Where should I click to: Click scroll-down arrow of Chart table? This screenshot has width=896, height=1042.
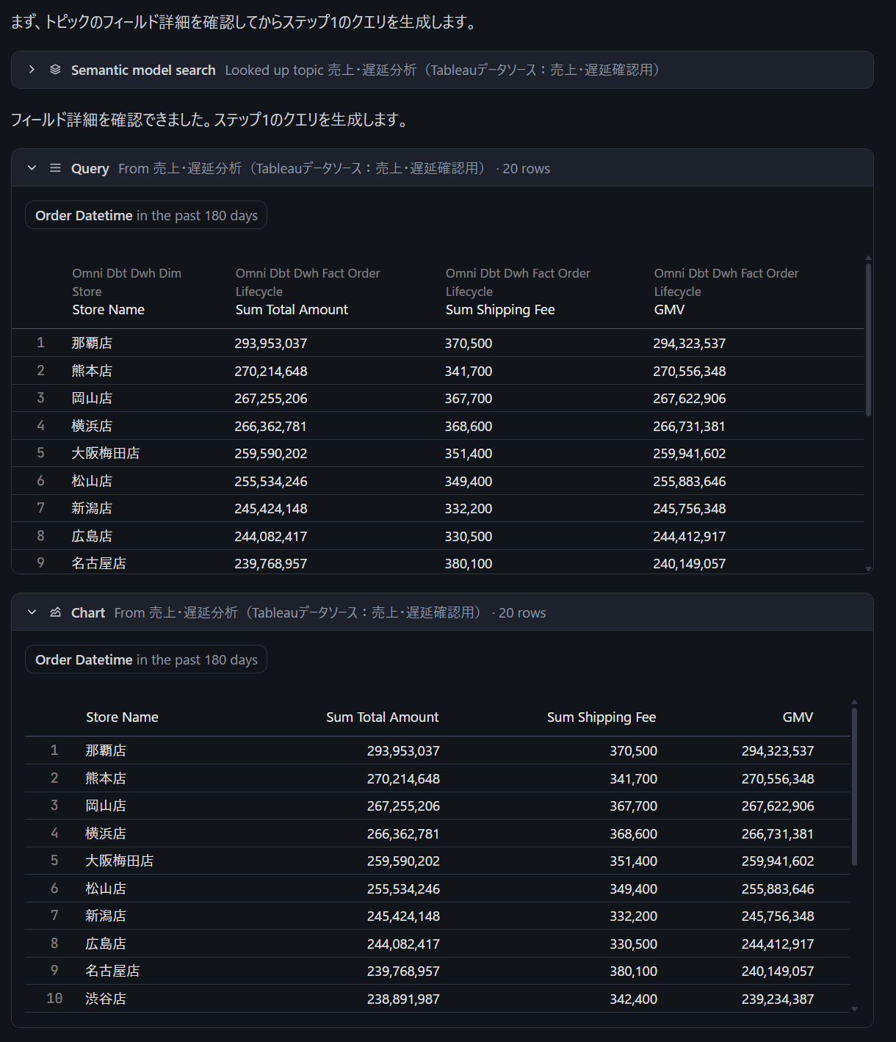click(854, 1009)
